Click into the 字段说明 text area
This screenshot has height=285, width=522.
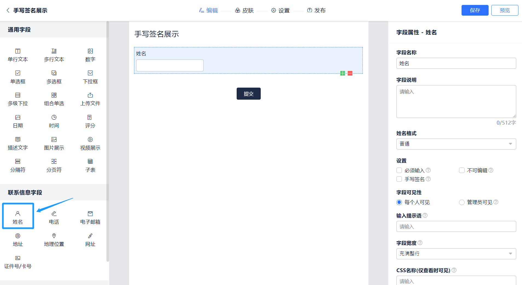[x=456, y=102]
